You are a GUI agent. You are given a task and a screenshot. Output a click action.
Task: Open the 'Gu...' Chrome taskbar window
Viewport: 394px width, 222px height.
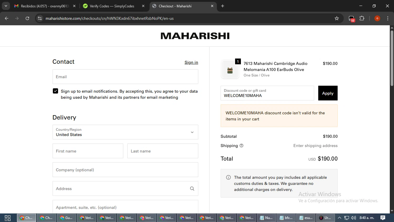click(x=66, y=218)
